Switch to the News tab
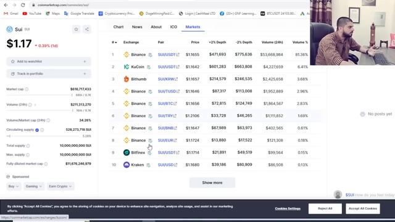Viewport: 395px width, 222px height. (137, 27)
